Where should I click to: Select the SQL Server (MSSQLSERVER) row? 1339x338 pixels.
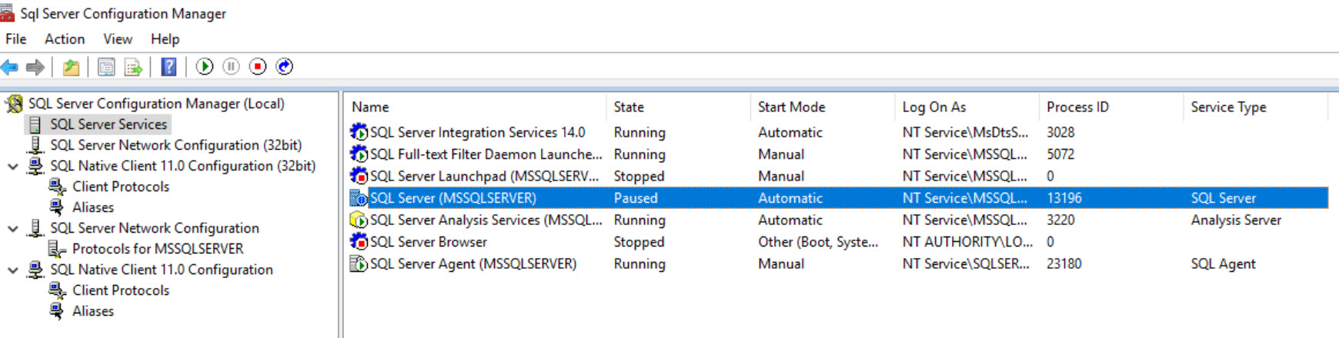pos(838,198)
